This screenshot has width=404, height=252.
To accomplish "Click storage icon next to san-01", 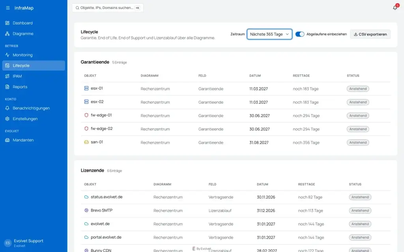I will pyautogui.click(x=86, y=142).
